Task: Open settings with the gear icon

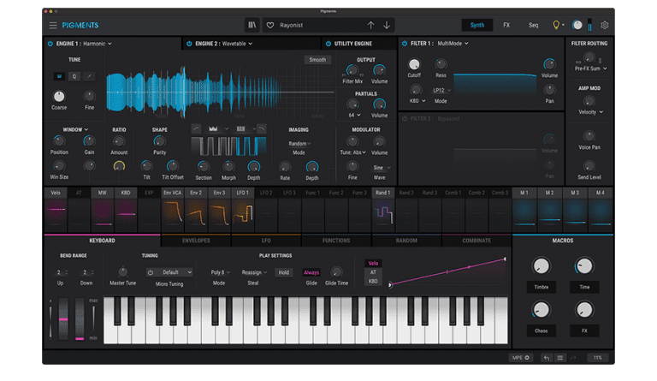Action: click(605, 26)
